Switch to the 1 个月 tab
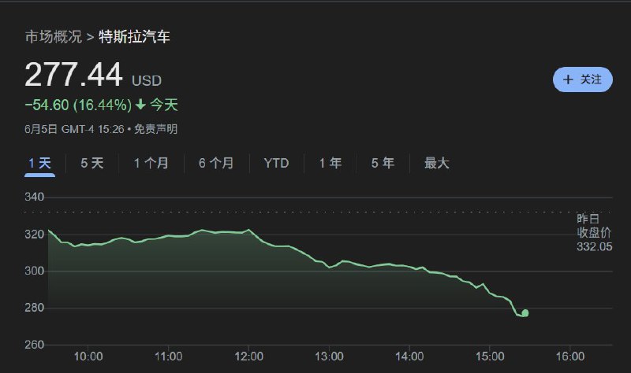631x373 pixels. click(151, 163)
